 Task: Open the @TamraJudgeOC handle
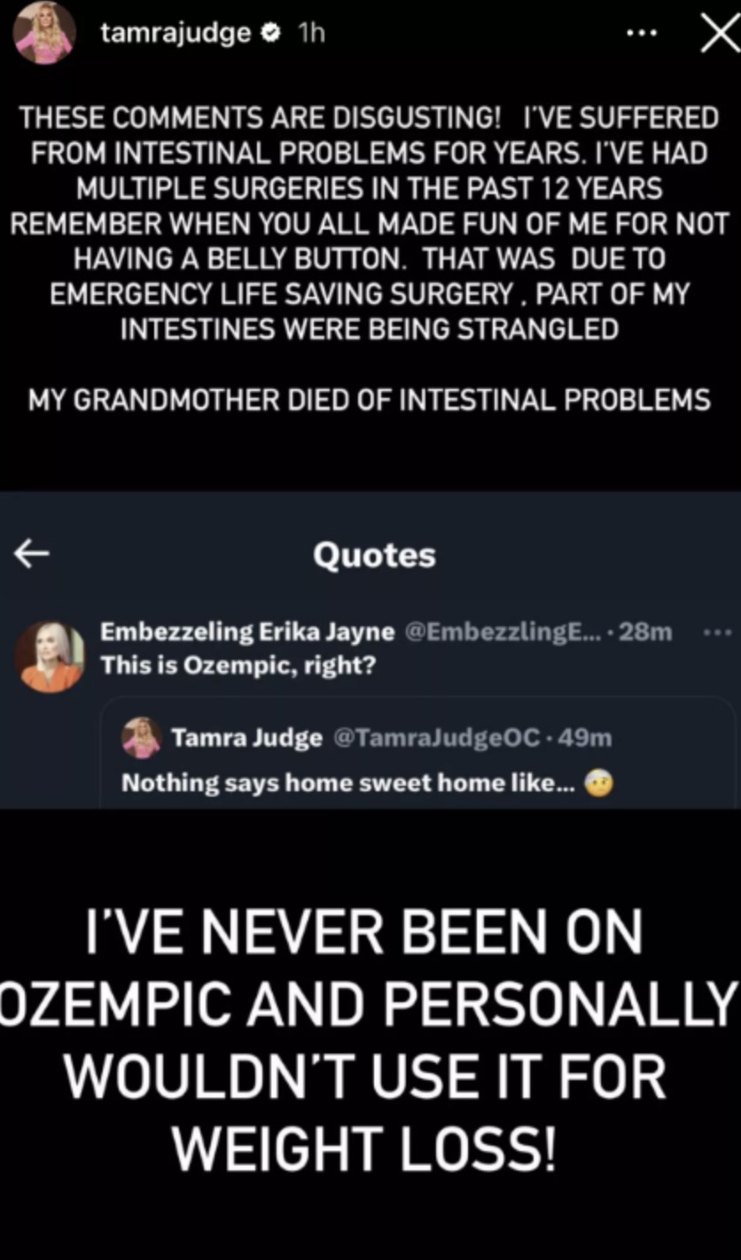pos(435,737)
